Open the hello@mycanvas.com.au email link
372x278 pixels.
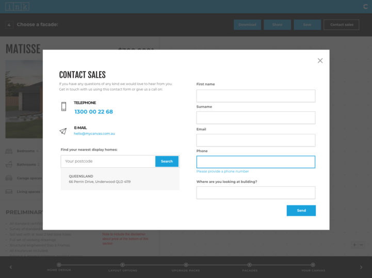pos(94,133)
